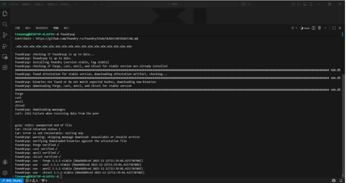This screenshot has height=183, width=346.
Task: Click the terminal scrollbar thumb
Action: tap(343, 126)
